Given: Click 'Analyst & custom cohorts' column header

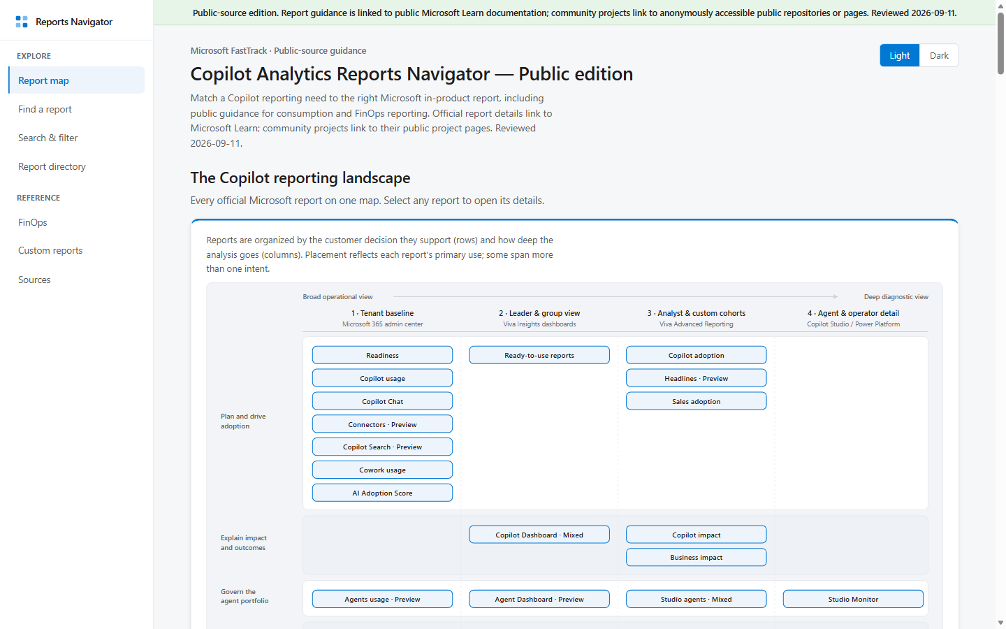Looking at the screenshot, I should 697,313.
